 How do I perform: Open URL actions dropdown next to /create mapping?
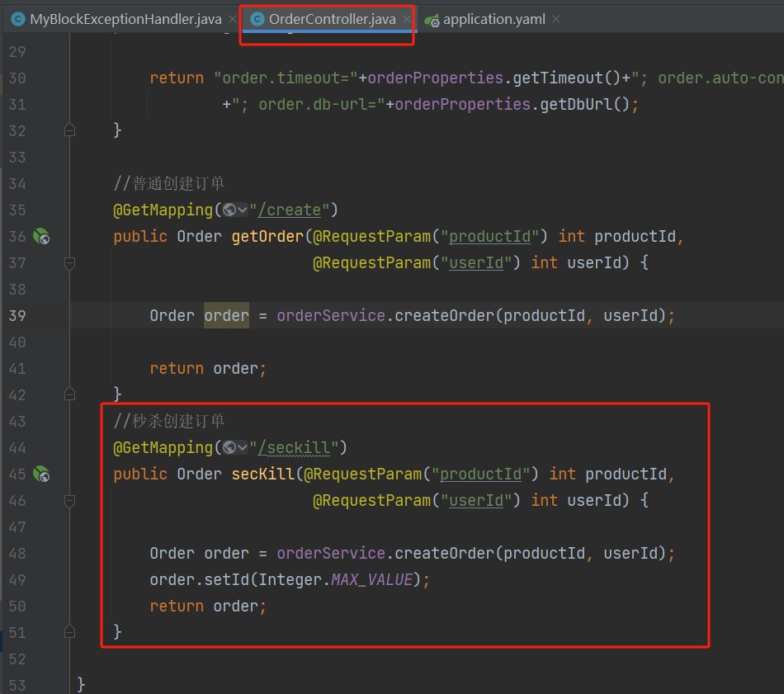coord(243,210)
